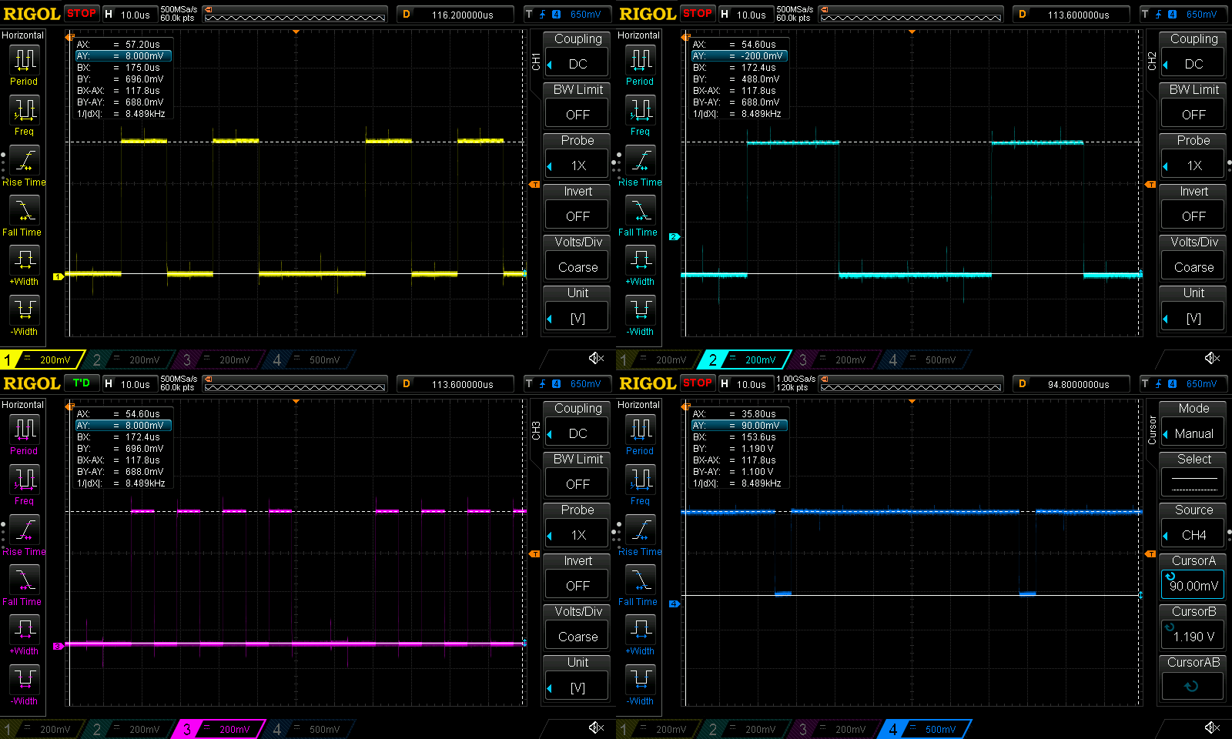Image resolution: width=1232 pixels, height=739 pixels.
Task: Select the Period measurement in the Cursor screen
Action: click(x=640, y=435)
